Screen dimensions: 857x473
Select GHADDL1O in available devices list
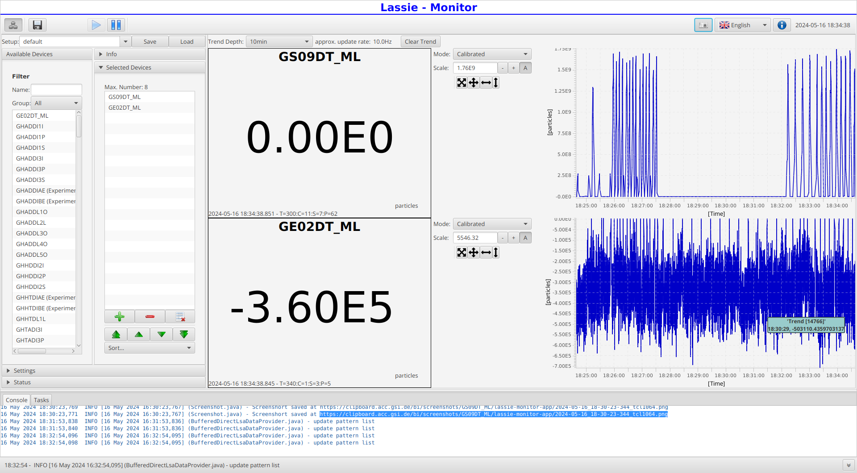(x=44, y=212)
